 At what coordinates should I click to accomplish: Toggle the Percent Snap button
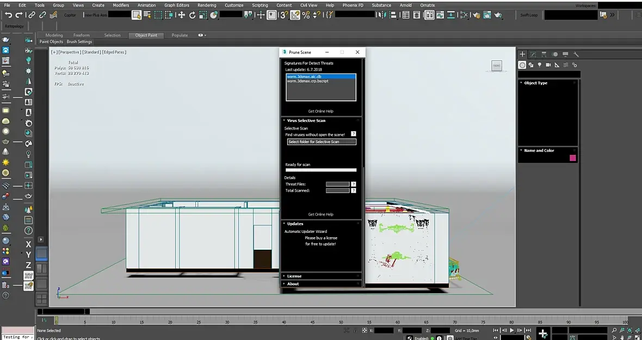pos(306,15)
